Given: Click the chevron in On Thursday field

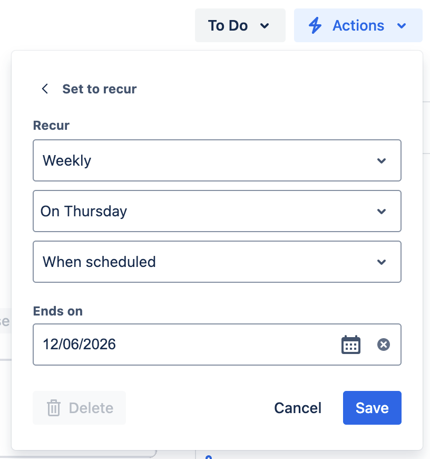Looking at the screenshot, I should click(x=382, y=211).
